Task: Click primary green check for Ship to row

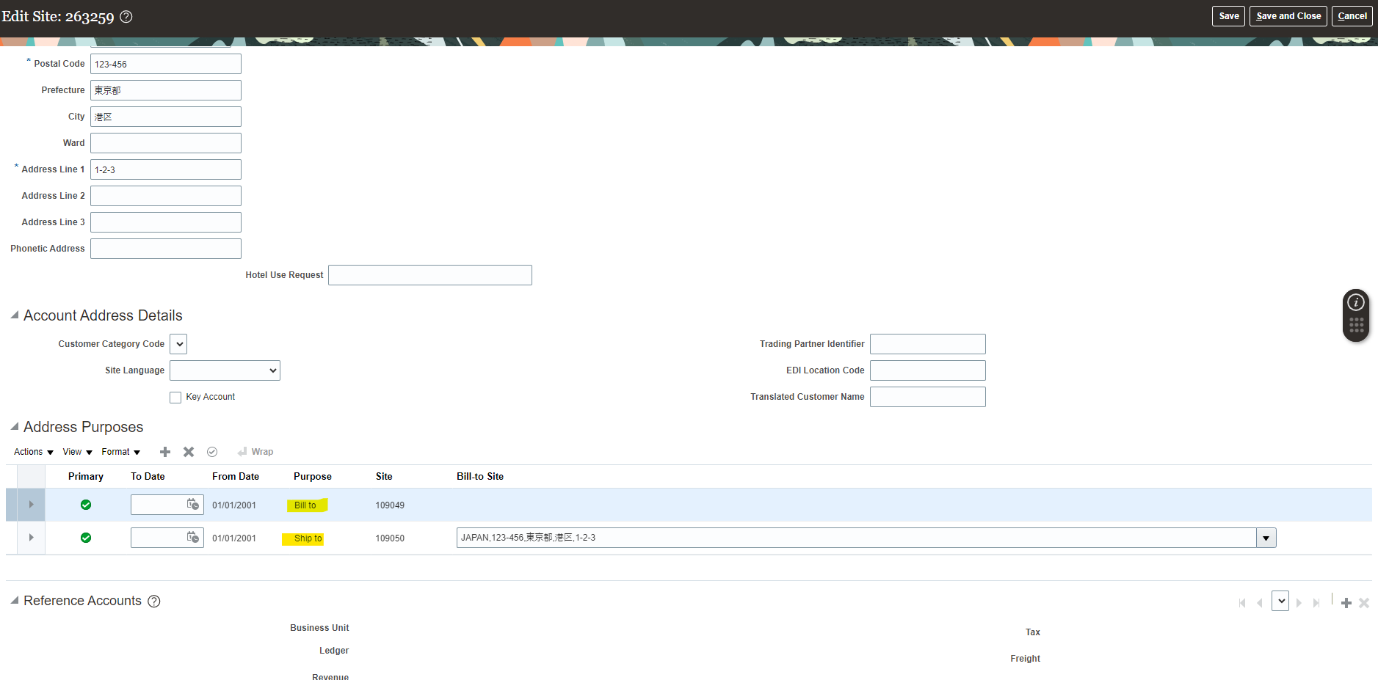Action: coord(86,538)
